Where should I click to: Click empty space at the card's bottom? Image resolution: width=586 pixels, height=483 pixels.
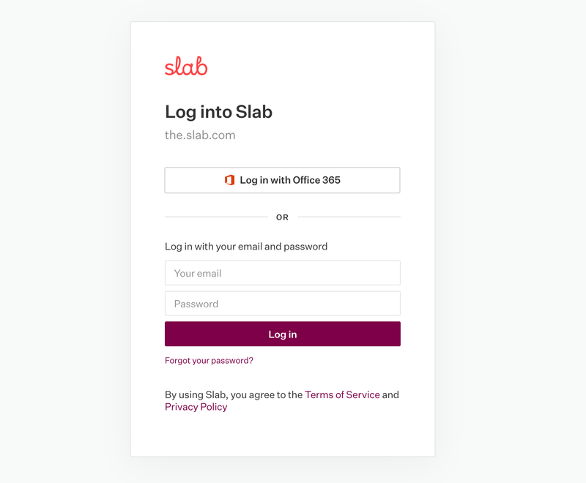tap(282, 438)
